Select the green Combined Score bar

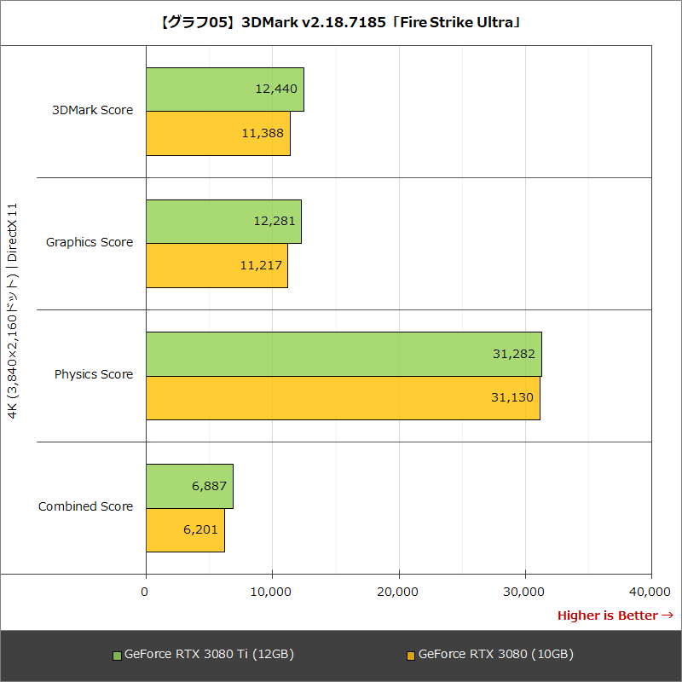[189, 486]
